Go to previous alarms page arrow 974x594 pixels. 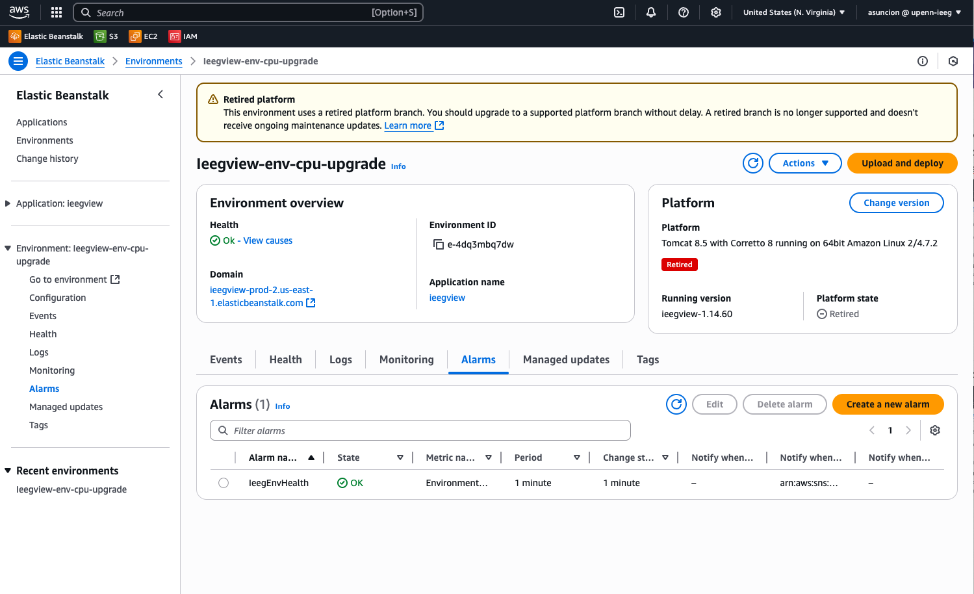[x=872, y=430]
